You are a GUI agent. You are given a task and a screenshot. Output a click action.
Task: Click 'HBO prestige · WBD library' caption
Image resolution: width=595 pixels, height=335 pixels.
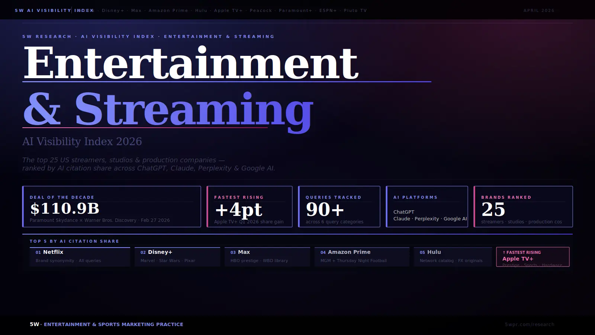(259, 261)
